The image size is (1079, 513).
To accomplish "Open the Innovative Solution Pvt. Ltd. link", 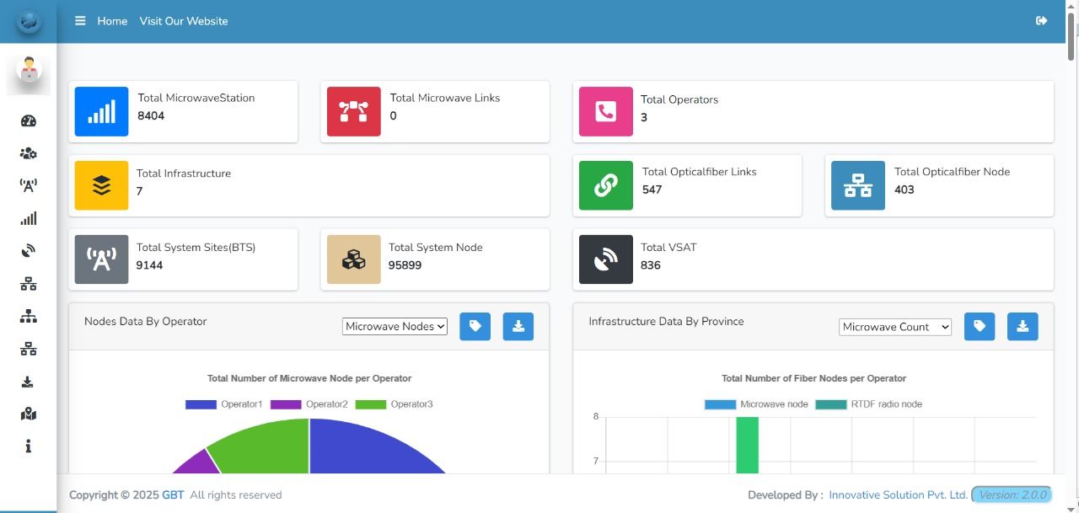I will click(898, 495).
